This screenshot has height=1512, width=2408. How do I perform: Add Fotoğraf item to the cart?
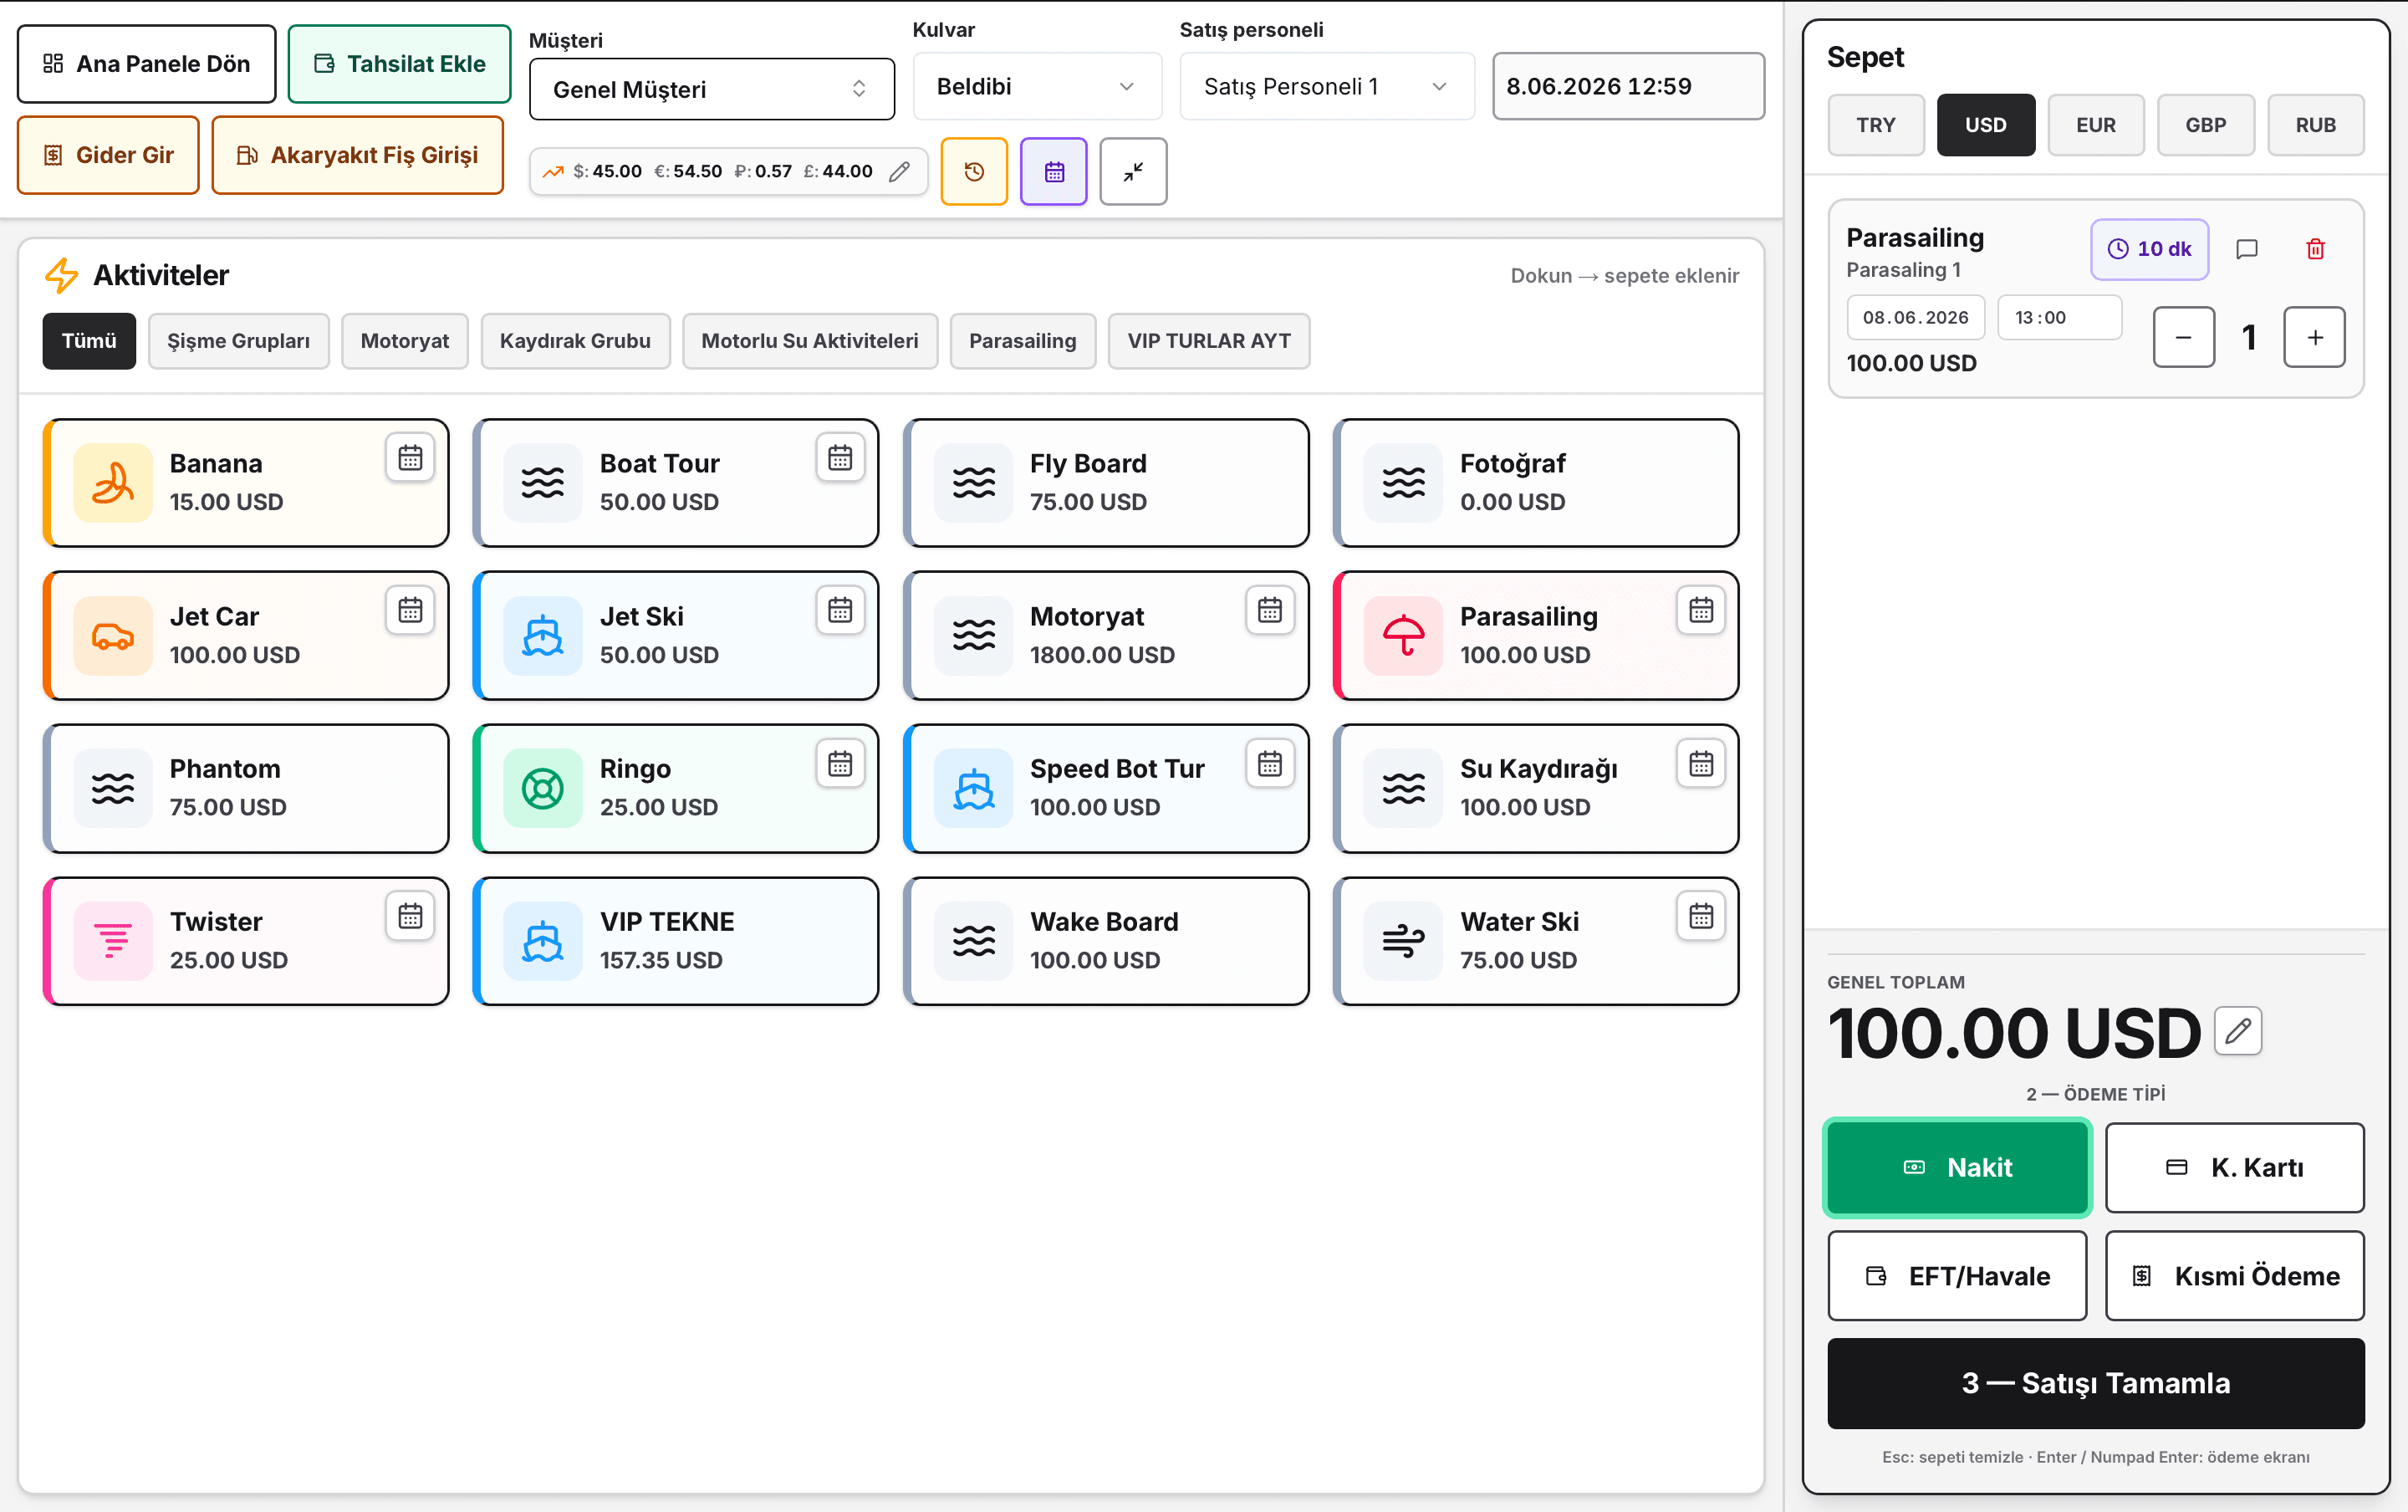[1535, 483]
